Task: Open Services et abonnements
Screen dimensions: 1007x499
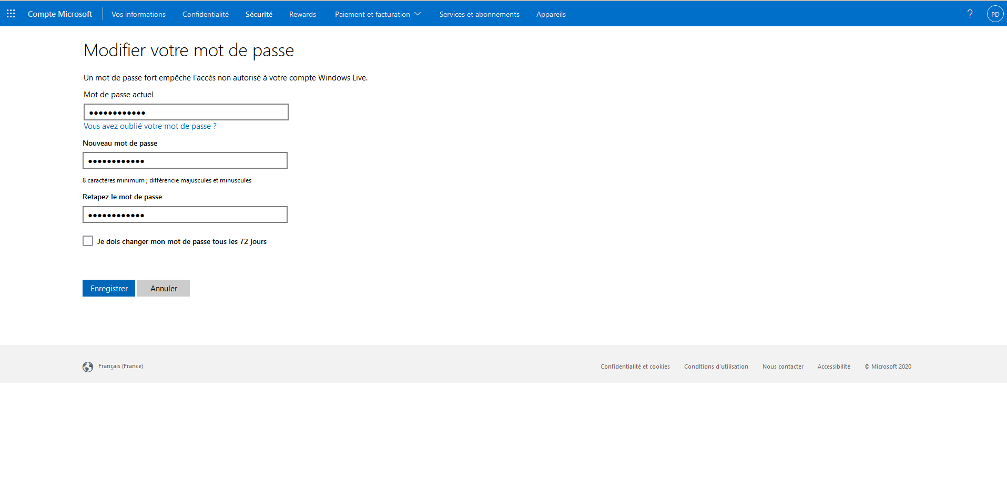Action: [480, 14]
